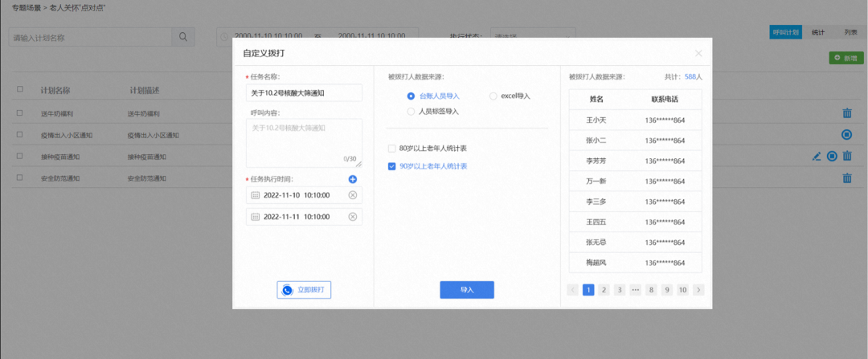
Task: Expand the pagination ellipsis for more pages
Action: (x=636, y=290)
